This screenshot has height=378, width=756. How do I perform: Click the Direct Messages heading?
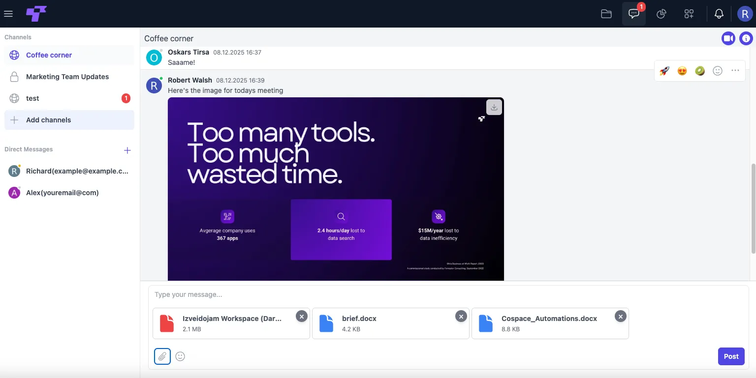29,149
